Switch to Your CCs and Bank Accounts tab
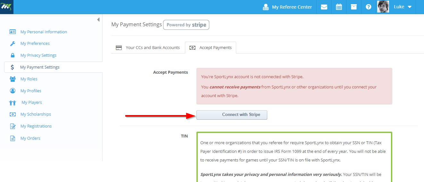 coord(148,48)
